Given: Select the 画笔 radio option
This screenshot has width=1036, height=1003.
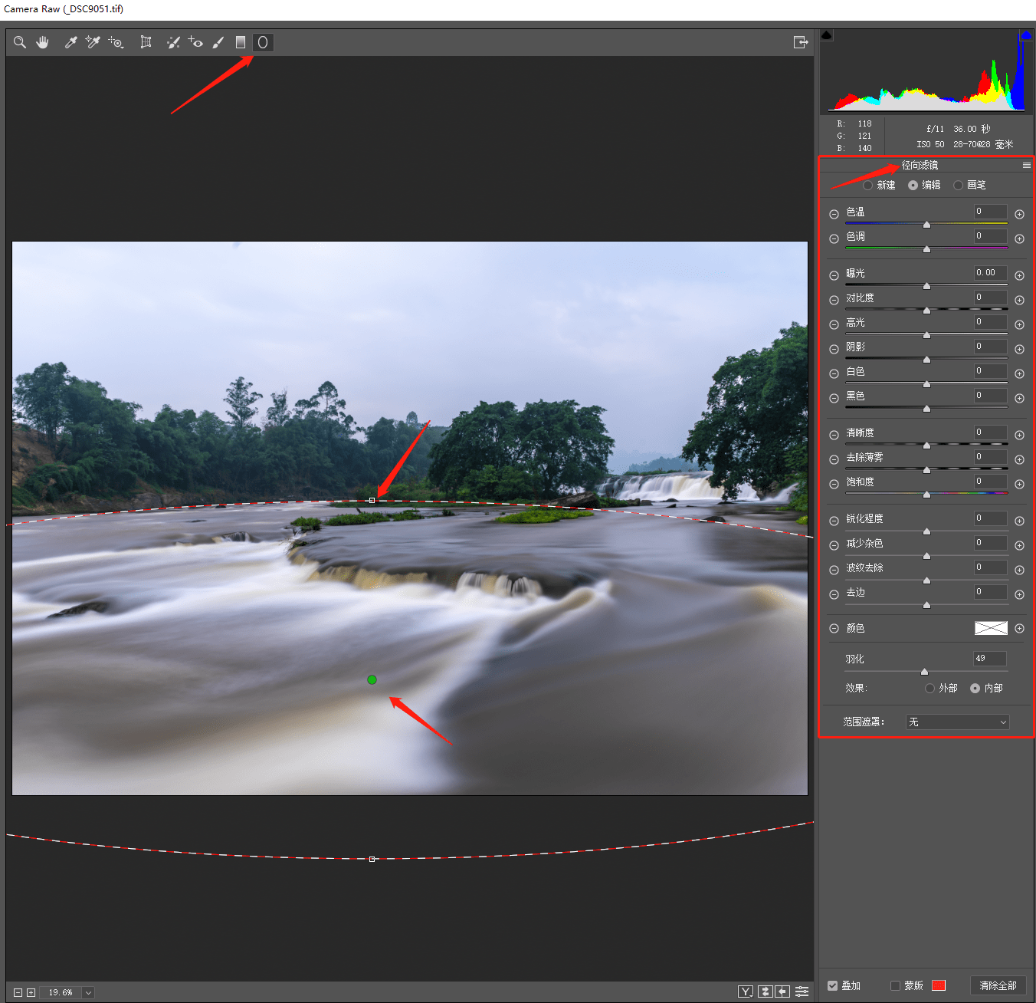Looking at the screenshot, I should click(x=958, y=186).
